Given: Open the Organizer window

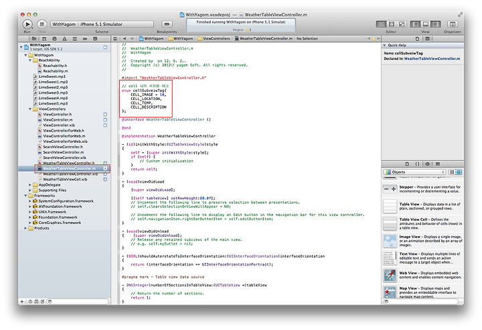Looking at the screenshot, I should [452, 24].
